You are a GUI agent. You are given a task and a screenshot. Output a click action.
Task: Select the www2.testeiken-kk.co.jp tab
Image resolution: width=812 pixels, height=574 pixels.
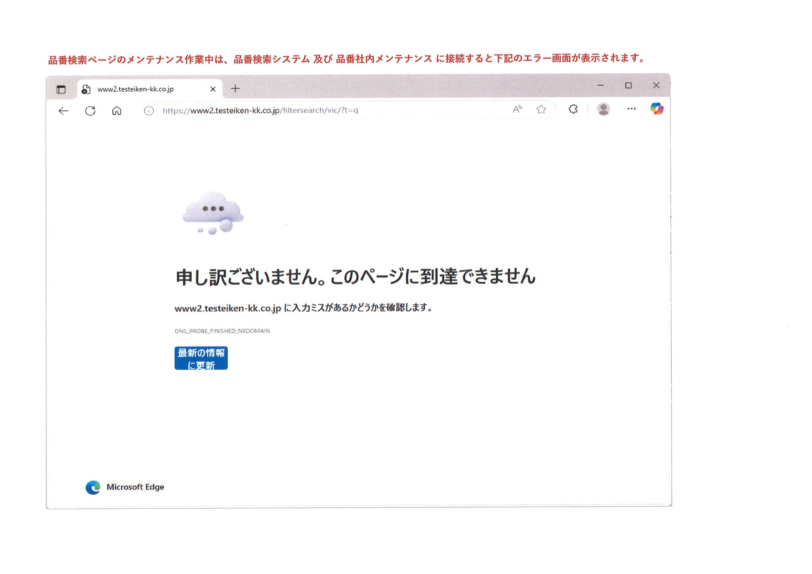[x=136, y=89]
